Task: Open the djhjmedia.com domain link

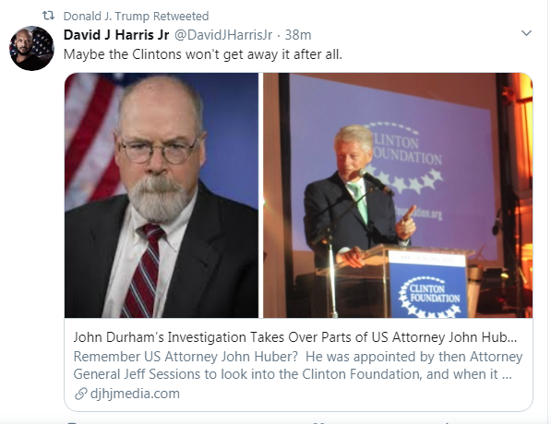Action: [135, 394]
